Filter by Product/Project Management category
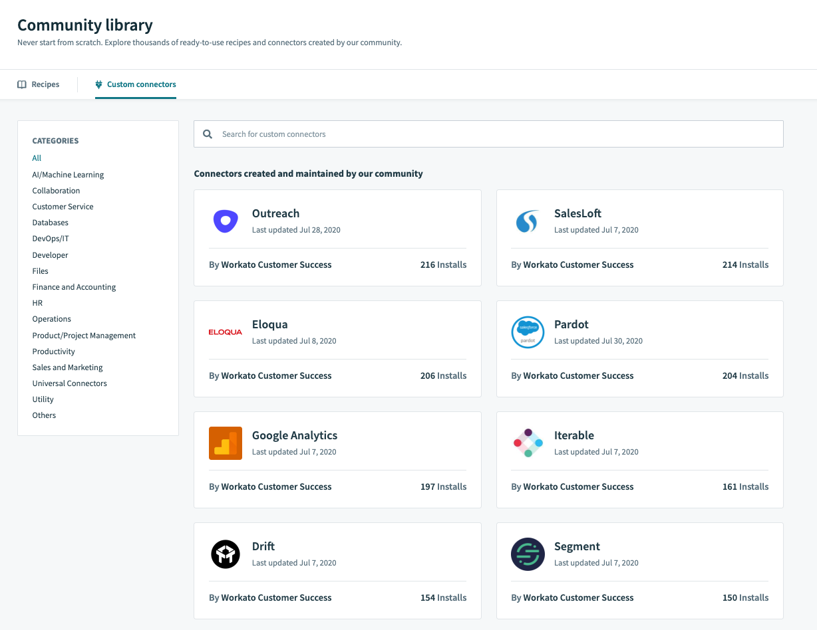The image size is (817, 630). coord(84,336)
